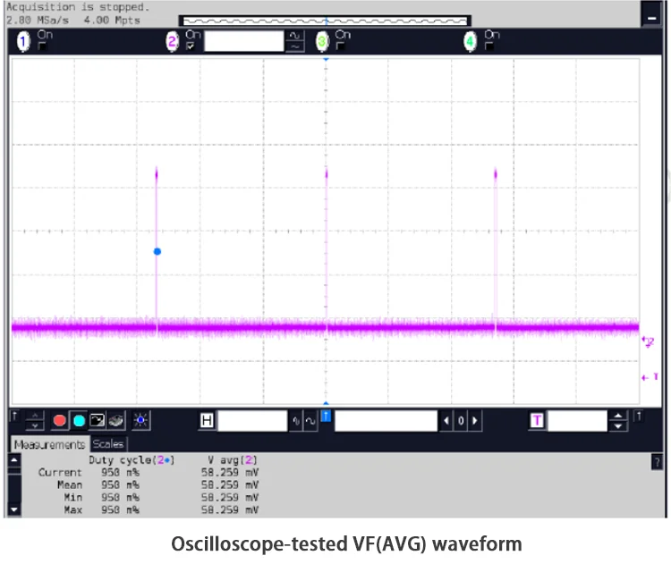Click the Mean row label
The height and width of the screenshot is (564, 671).
tap(70, 484)
